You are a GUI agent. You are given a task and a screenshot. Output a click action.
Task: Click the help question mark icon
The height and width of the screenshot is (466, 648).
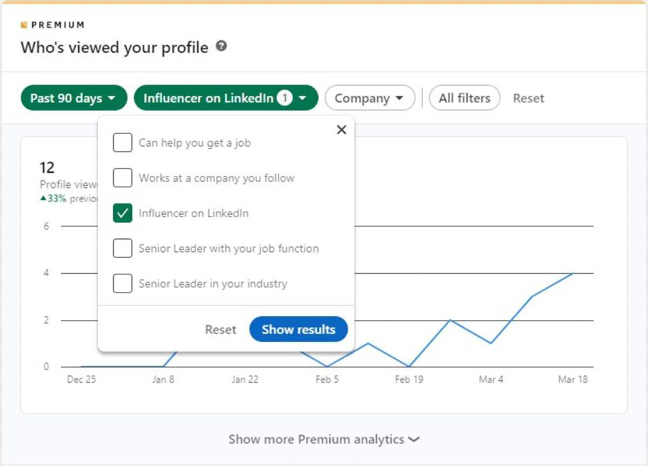tap(221, 46)
